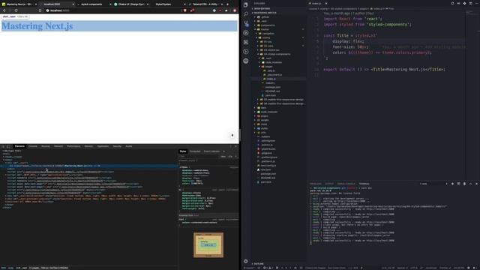Switch to Event Listeners pane in DevTools
Screen dimensions: 480x270
click(x=211, y=151)
